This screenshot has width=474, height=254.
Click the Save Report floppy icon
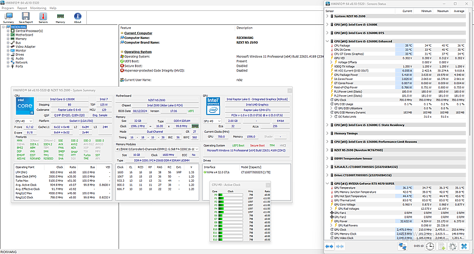point(26,16)
